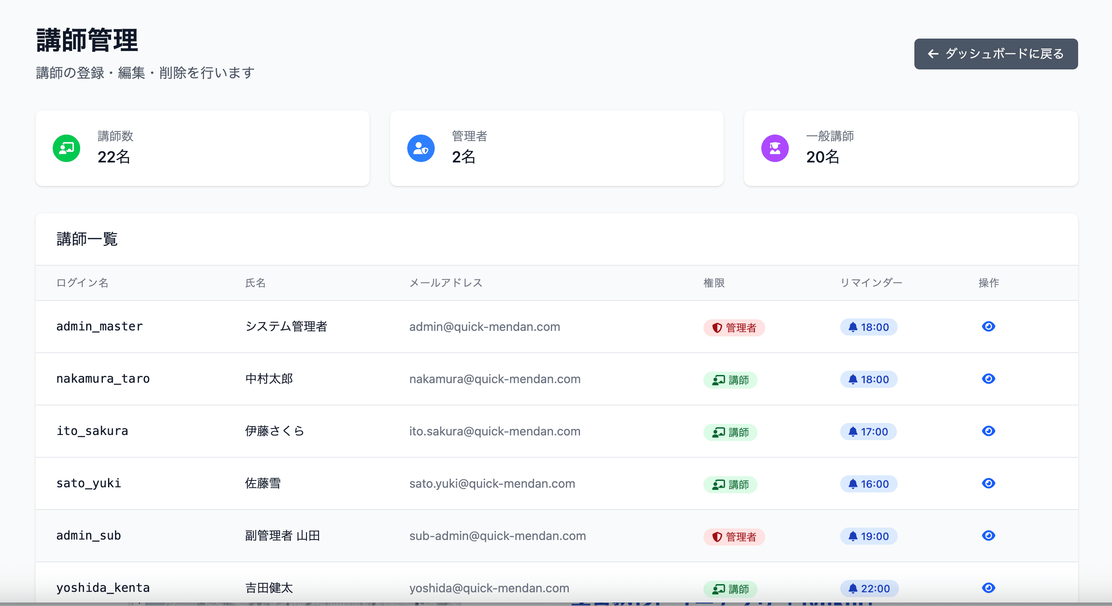Click the リマインダー column header
Viewport: 1112px width, 606px height.
pos(871,283)
